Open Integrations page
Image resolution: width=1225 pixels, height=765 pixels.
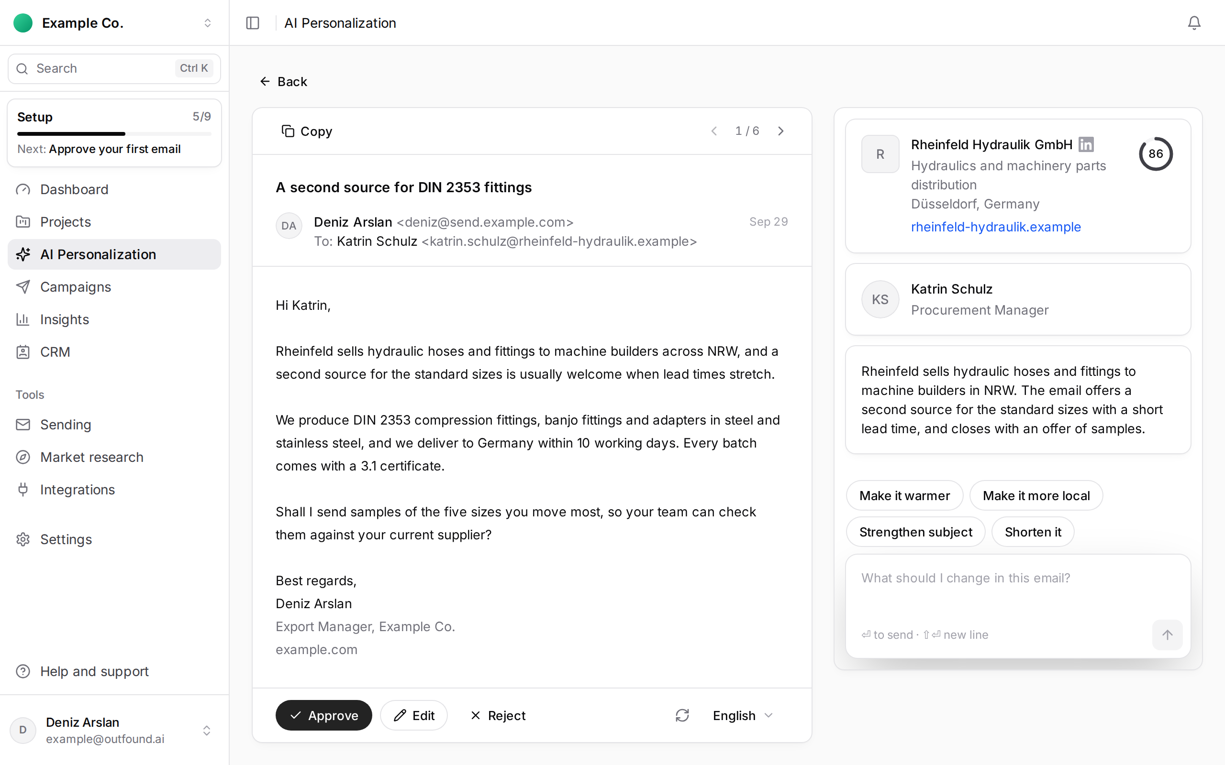114,489
